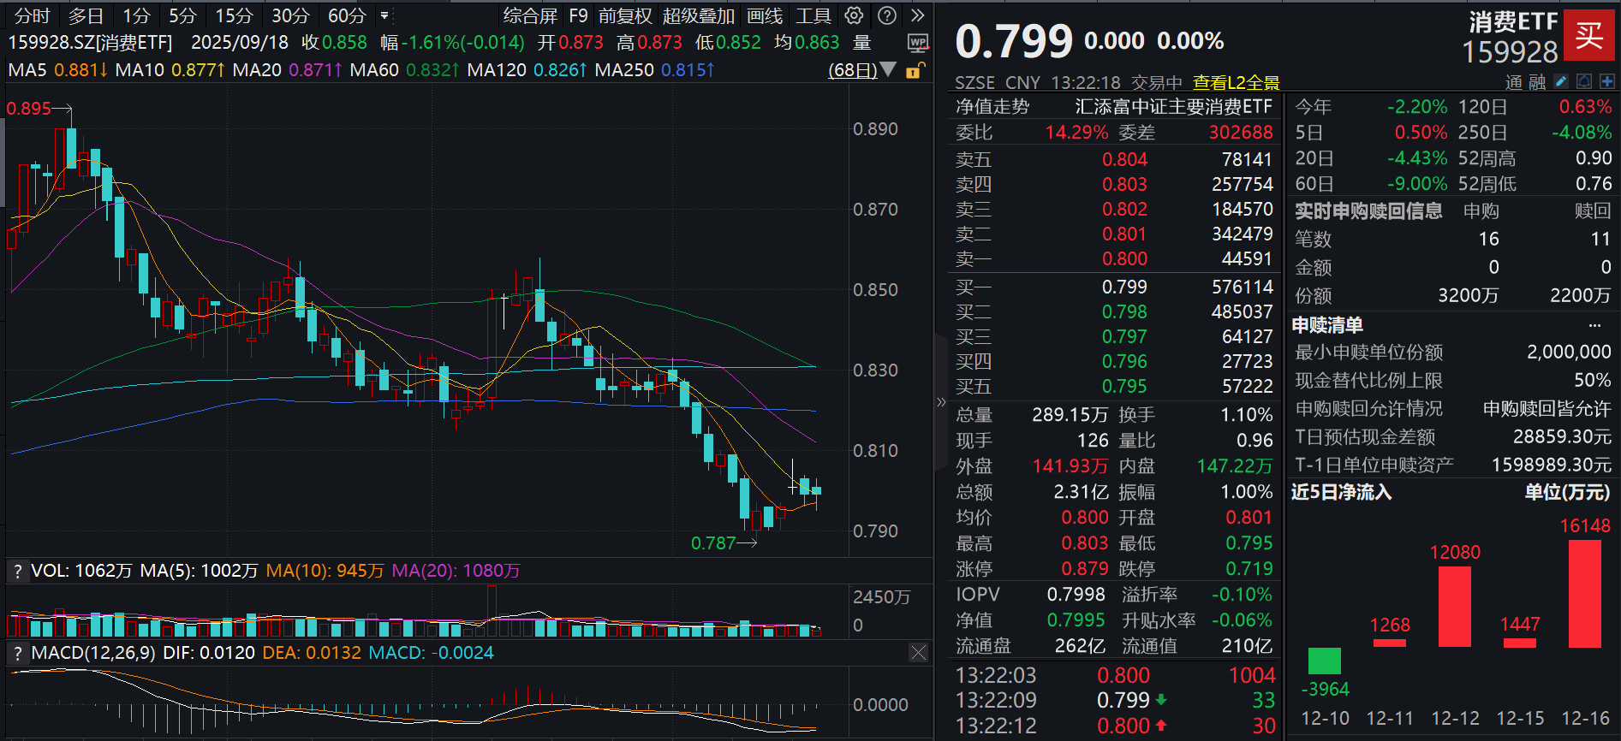Expand more toolbar options with the double-chevron
The image size is (1621, 741).
917,15
